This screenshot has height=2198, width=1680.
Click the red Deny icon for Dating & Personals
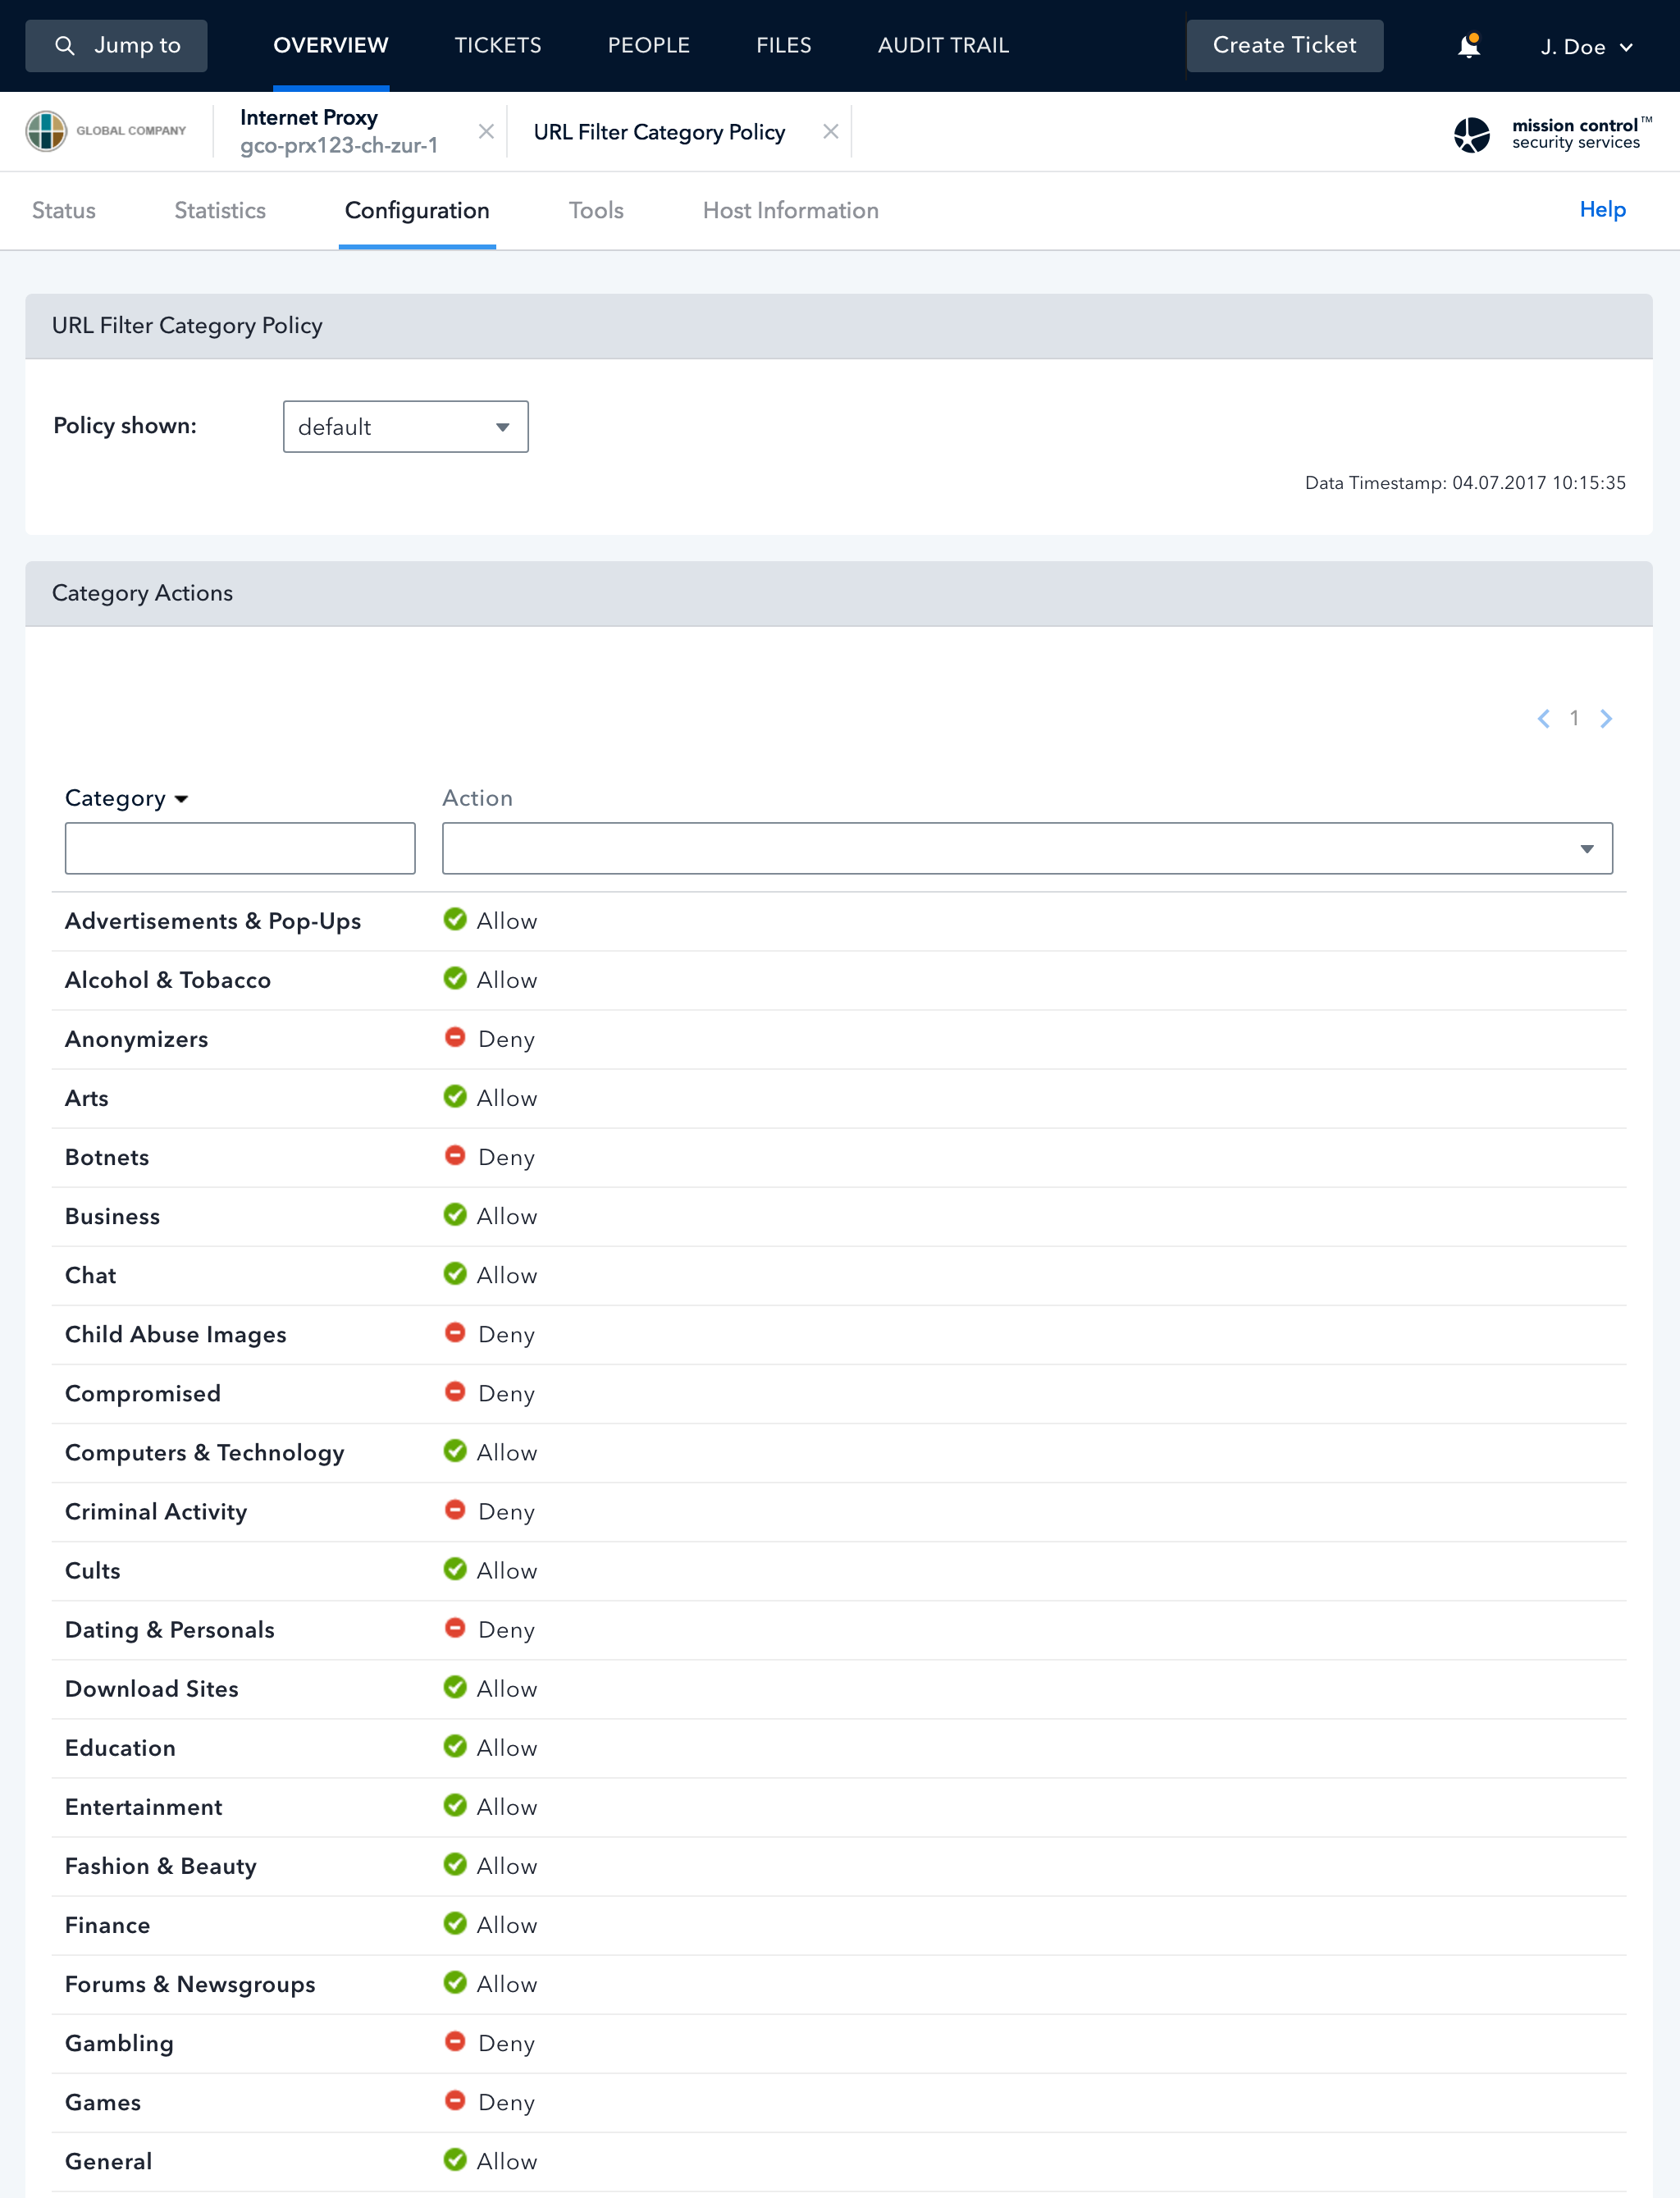[455, 1627]
